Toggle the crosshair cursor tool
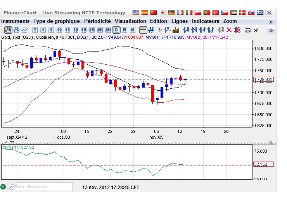 143,30
